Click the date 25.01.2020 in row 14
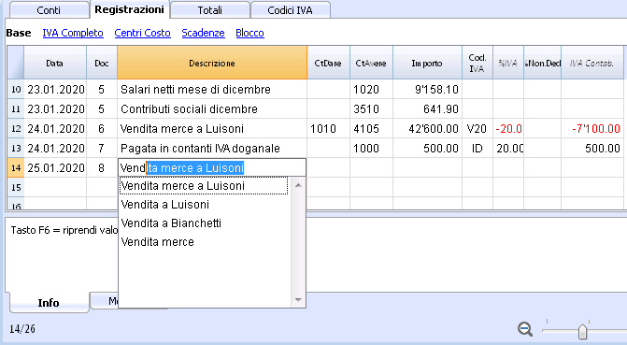This screenshot has width=627, height=345. [55, 167]
